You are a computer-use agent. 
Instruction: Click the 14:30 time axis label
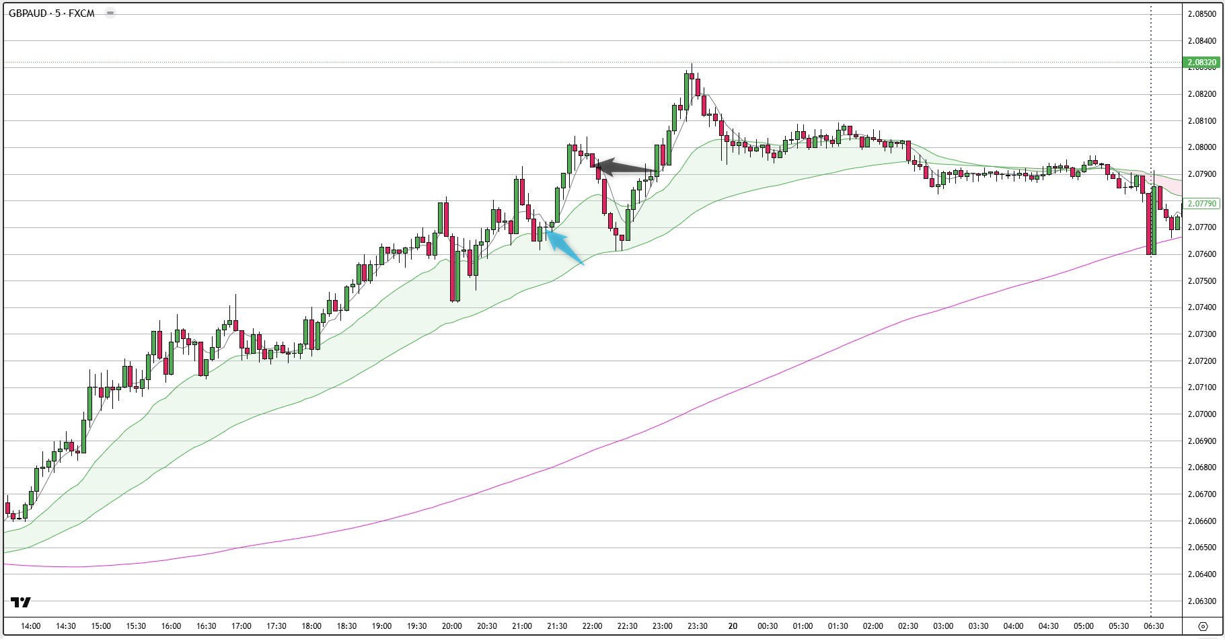point(66,626)
